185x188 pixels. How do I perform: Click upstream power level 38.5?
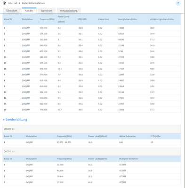point(90,142)
